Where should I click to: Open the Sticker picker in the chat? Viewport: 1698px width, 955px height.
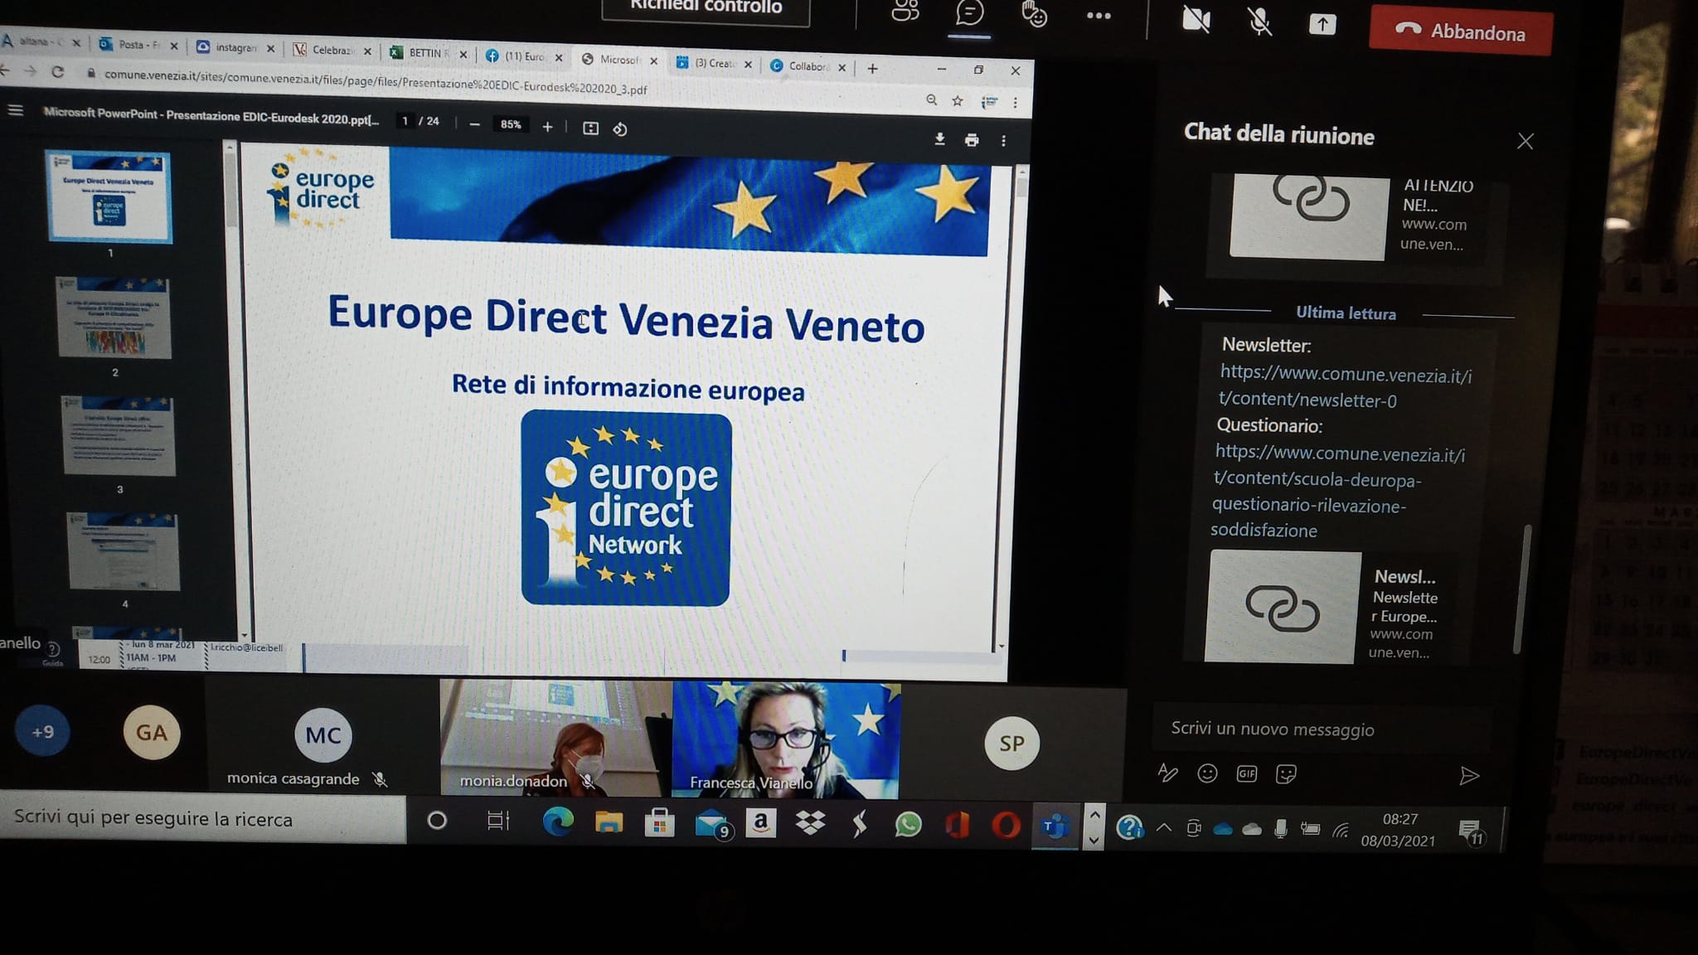click(x=1286, y=774)
